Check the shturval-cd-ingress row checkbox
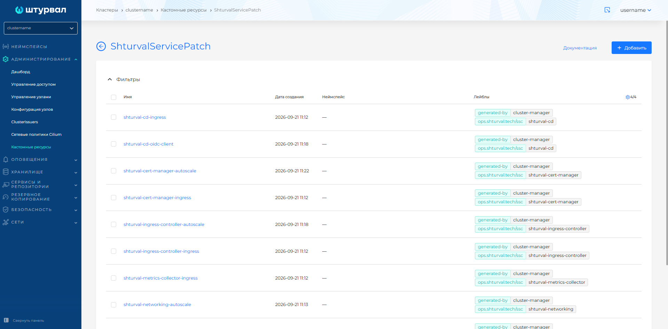 (x=113, y=117)
